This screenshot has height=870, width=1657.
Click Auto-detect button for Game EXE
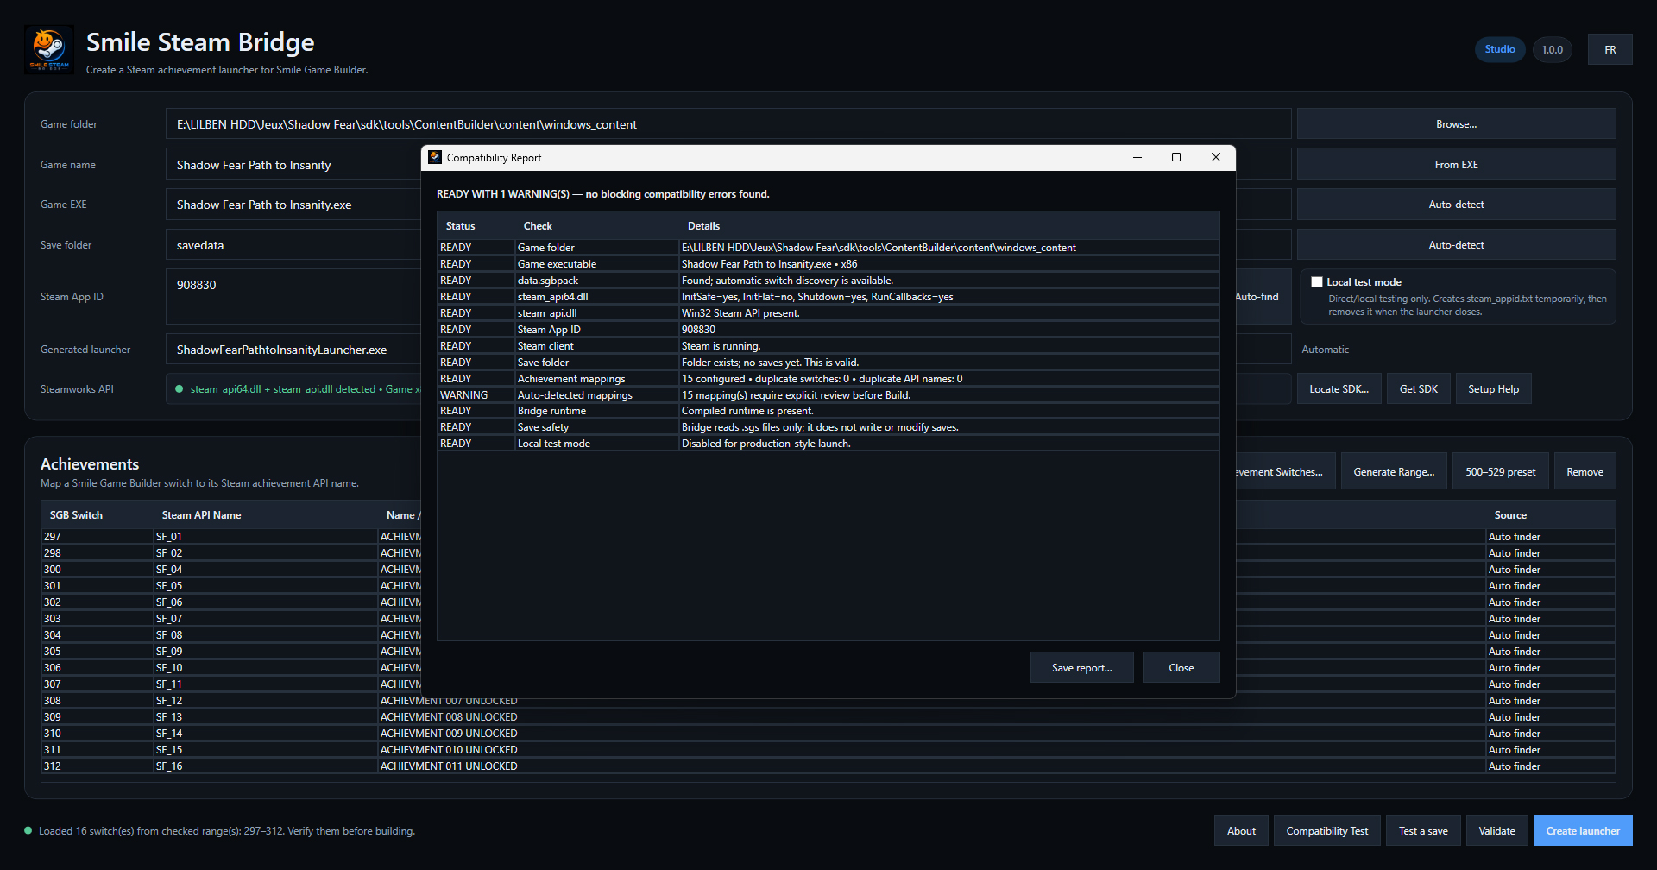(1457, 205)
